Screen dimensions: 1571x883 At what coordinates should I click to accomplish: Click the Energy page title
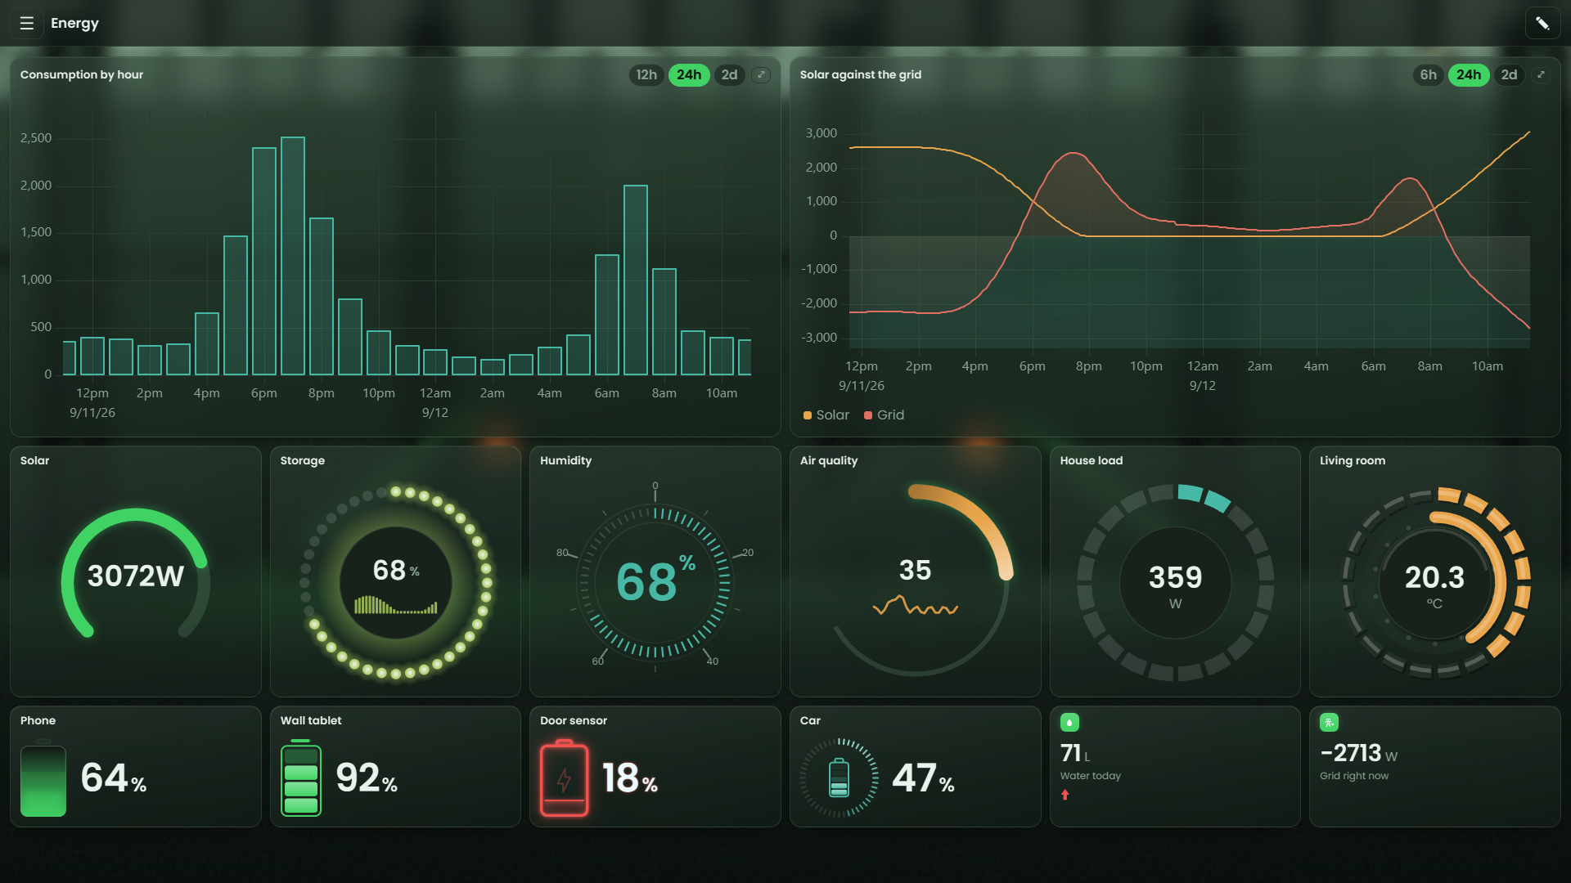74,23
